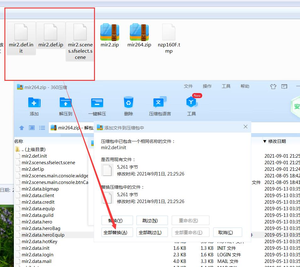Click the skin (shirt) icon in title bar
300x267 pixels.
(x=273, y=86)
